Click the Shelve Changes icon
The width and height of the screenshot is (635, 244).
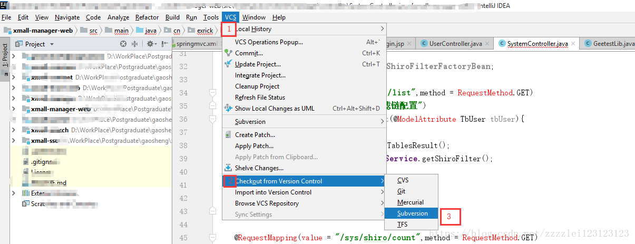click(x=228, y=168)
